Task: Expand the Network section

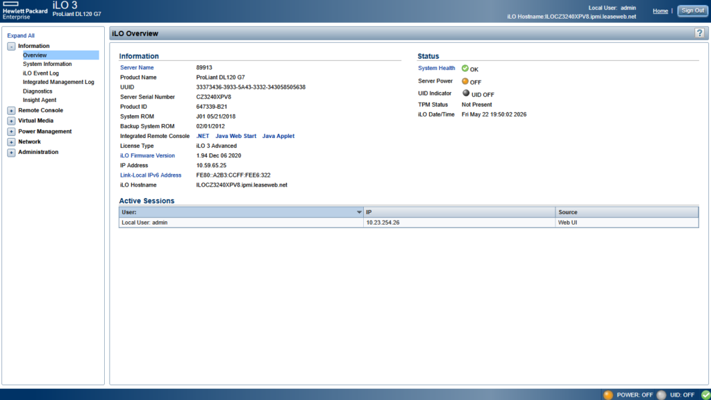Action: click(x=11, y=142)
